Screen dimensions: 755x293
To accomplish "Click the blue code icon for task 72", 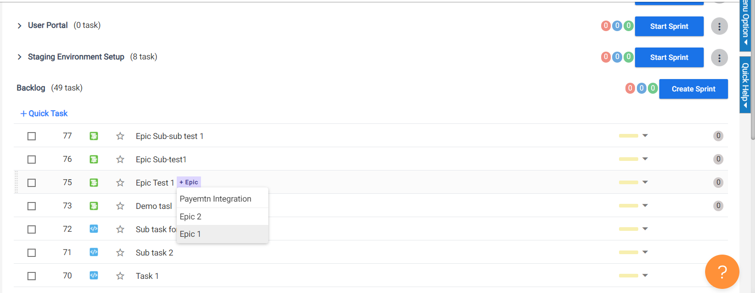I will click(94, 229).
